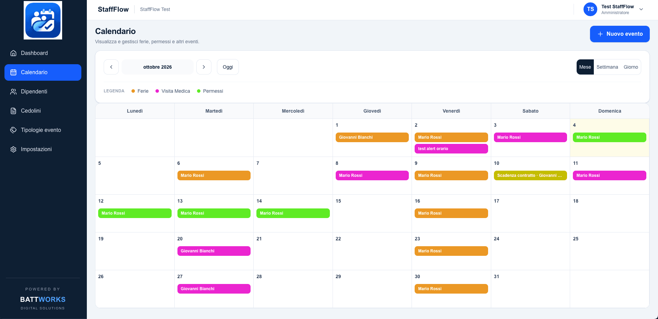The width and height of the screenshot is (658, 319).
Task: Click the Cedolini document icon
Action: 13,111
